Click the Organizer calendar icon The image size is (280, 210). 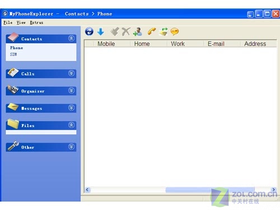pos(13,90)
